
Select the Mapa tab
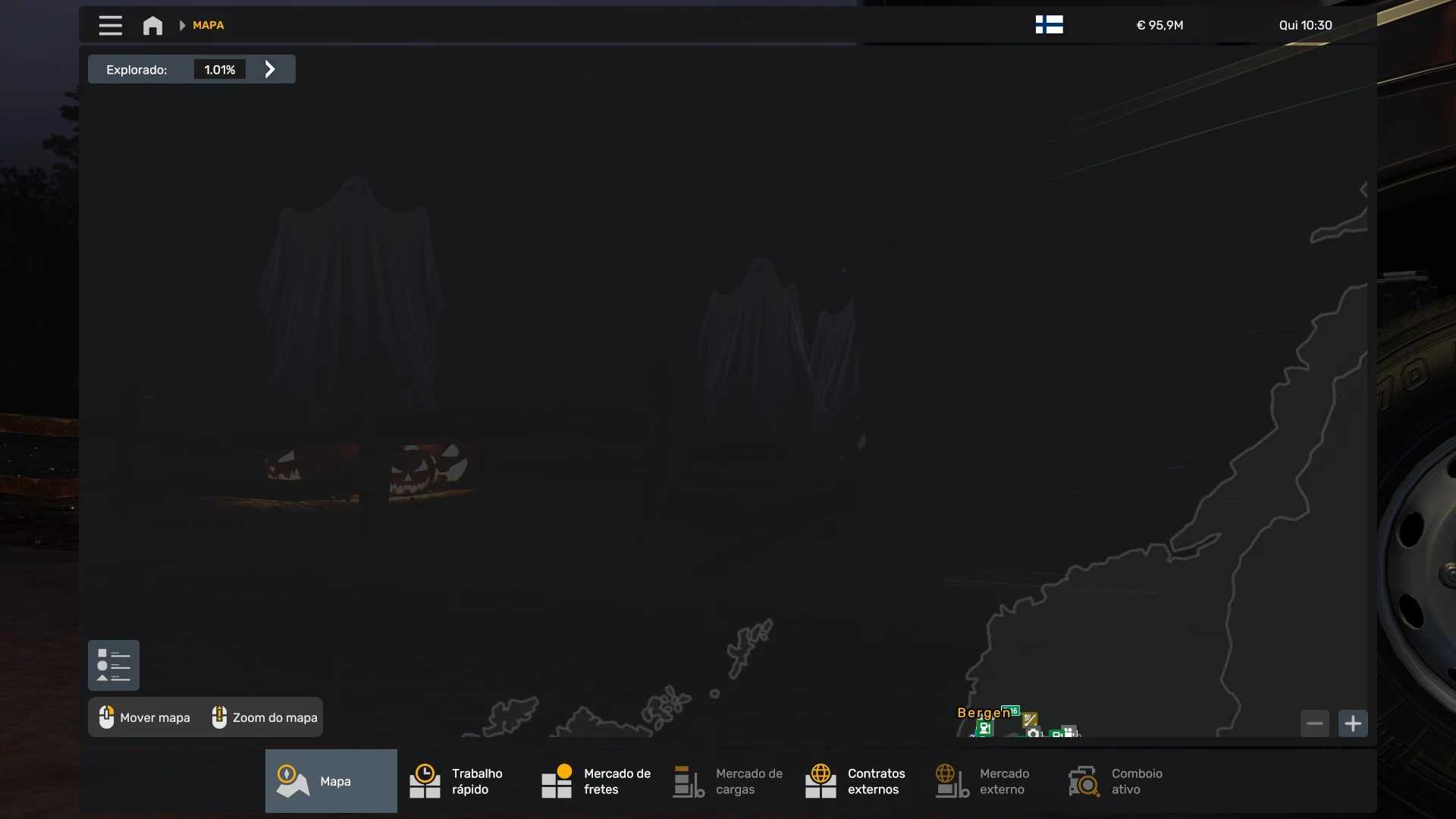(331, 781)
